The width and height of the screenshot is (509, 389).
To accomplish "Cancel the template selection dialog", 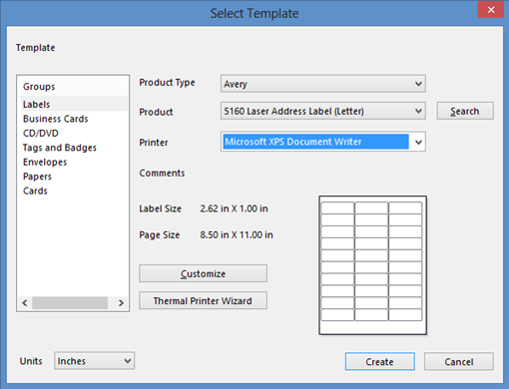I will [459, 361].
